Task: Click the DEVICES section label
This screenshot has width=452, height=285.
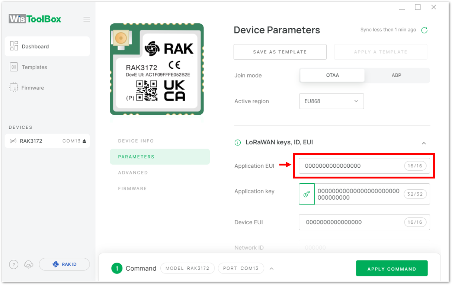Action: [20, 127]
